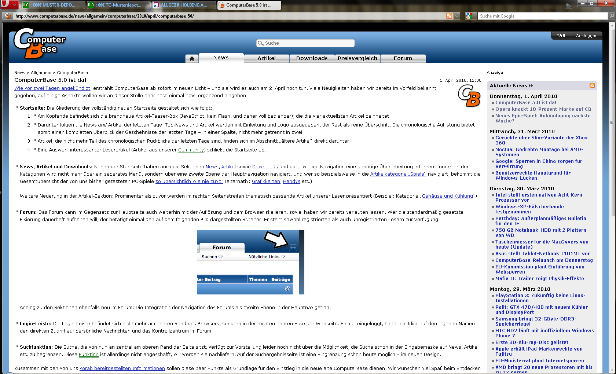
Task: Open the Google search engine dropdown
Action: pyautogui.click(x=471, y=16)
